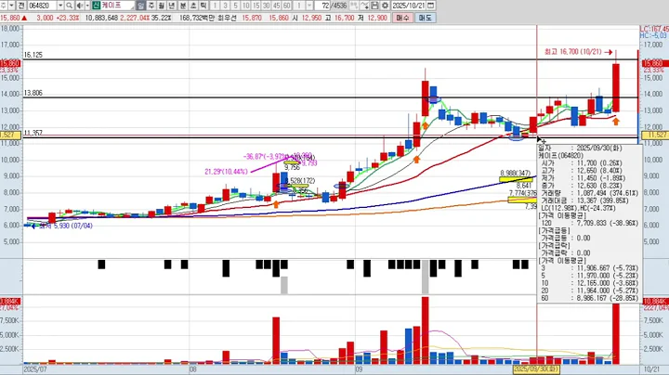Open chart settings gear icon
This screenshot has width=669, height=375.
pos(385,6)
